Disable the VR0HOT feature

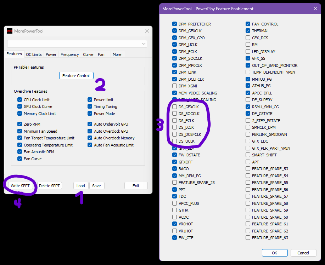pos(174,224)
